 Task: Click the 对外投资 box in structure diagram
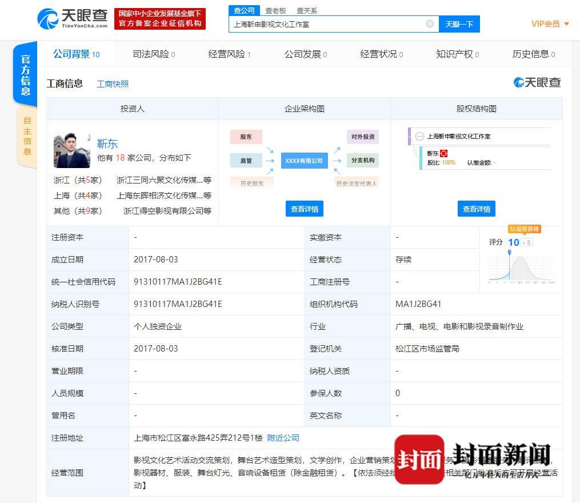pyautogui.click(x=363, y=137)
